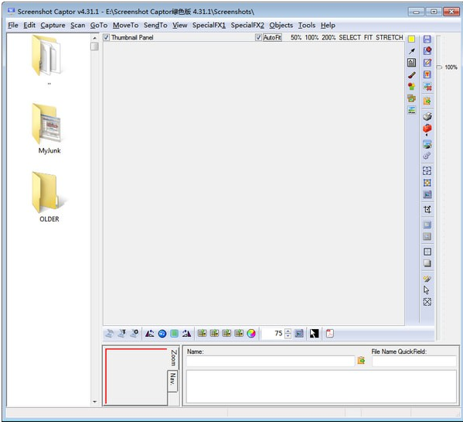Set zoom to 200%
Viewport: 463px width, 422px height.
329,38
